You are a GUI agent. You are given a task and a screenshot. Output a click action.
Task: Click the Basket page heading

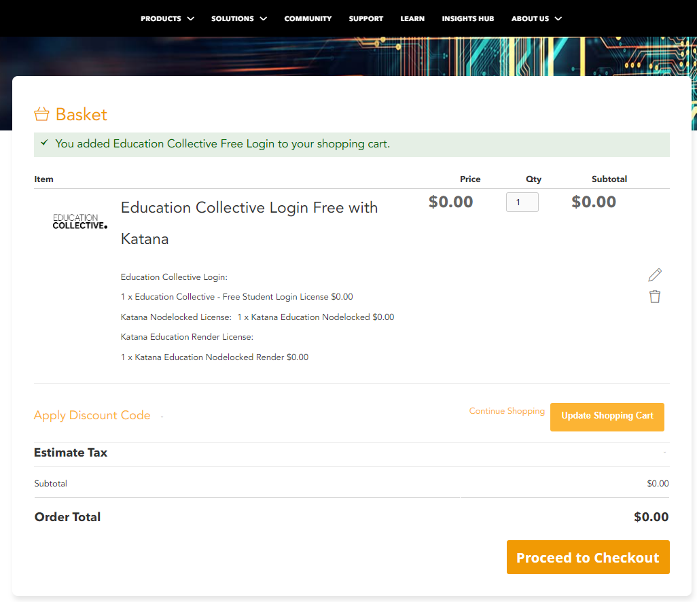(82, 114)
